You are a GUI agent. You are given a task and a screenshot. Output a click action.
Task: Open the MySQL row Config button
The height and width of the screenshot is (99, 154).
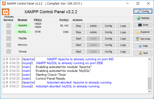pos(108,32)
